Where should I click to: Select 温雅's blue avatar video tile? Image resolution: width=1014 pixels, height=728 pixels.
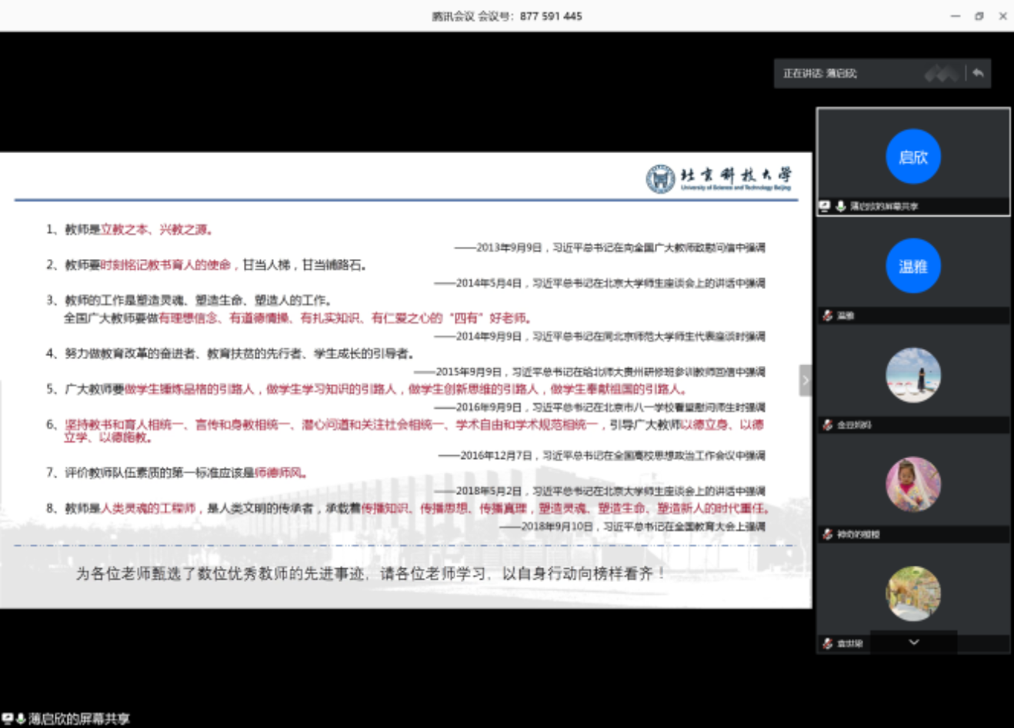pyautogui.click(x=913, y=264)
